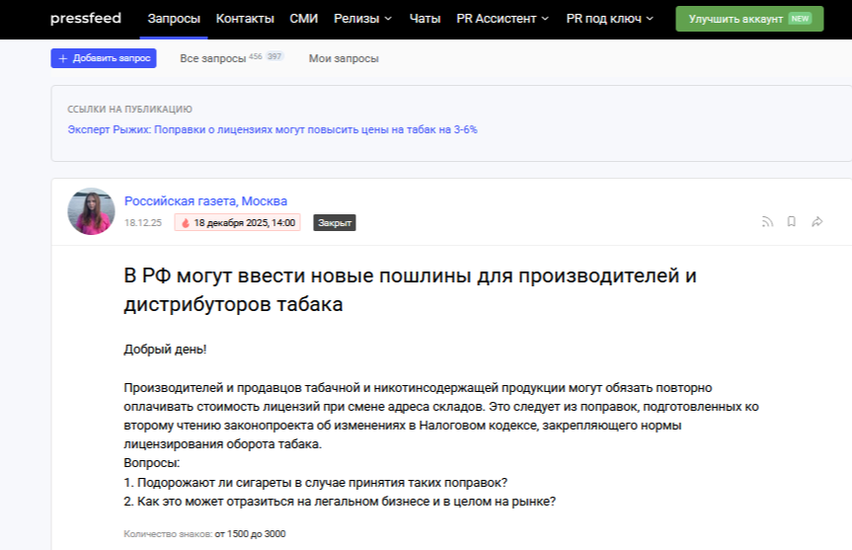Open the Российская газета, Москва link
This screenshot has height=550, width=852.
tap(205, 201)
